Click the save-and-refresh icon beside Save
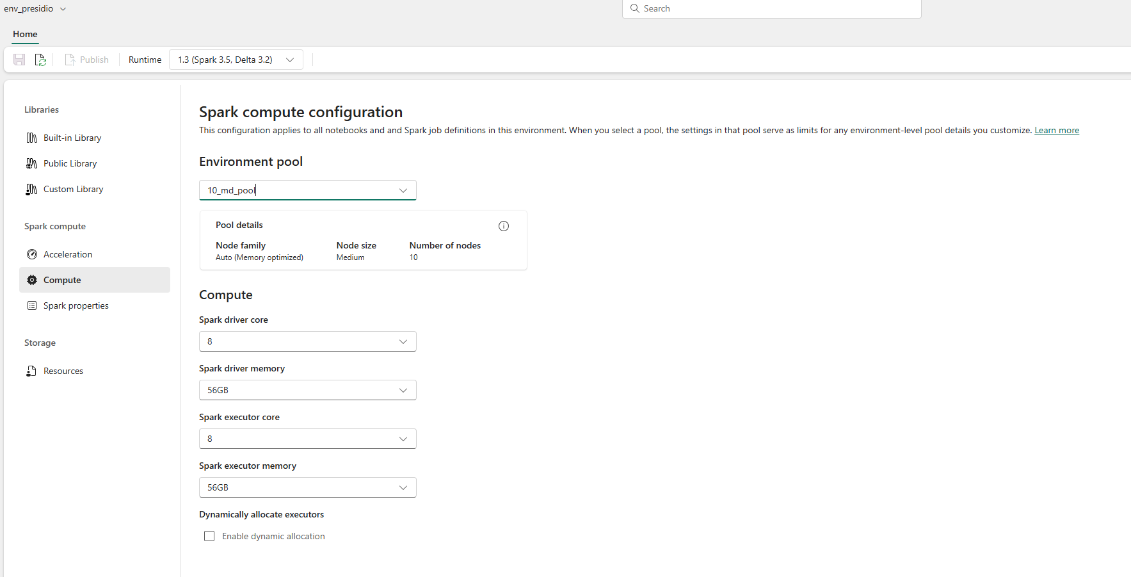1131x577 pixels. click(x=40, y=60)
